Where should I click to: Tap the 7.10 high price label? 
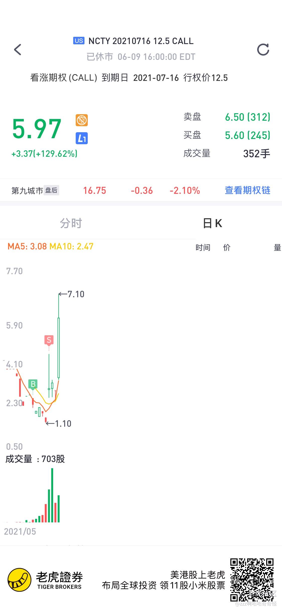pyautogui.click(x=76, y=294)
